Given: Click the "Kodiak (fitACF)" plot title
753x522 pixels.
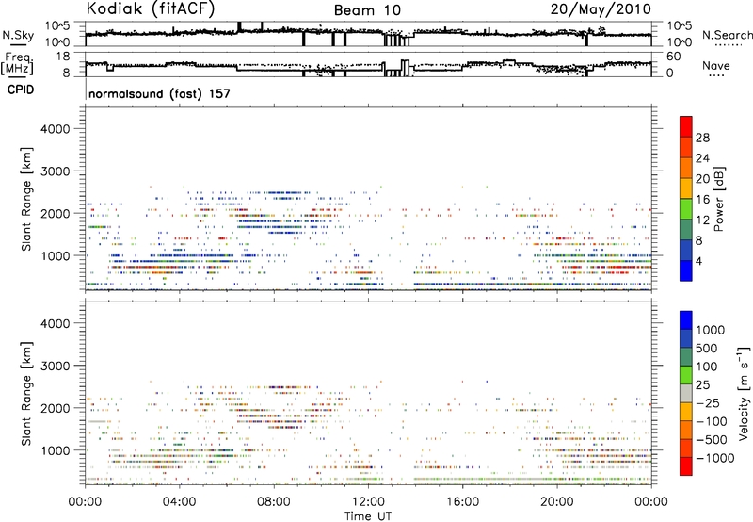Looking at the screenshot, I should (151, 9).
